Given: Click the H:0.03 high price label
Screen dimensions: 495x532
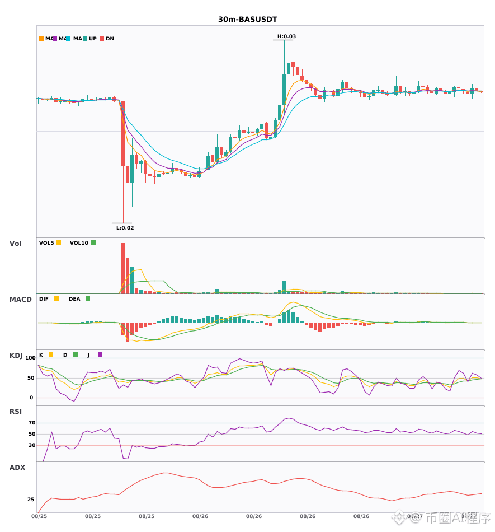Looking at the screenshot, I should coord(286,36).
